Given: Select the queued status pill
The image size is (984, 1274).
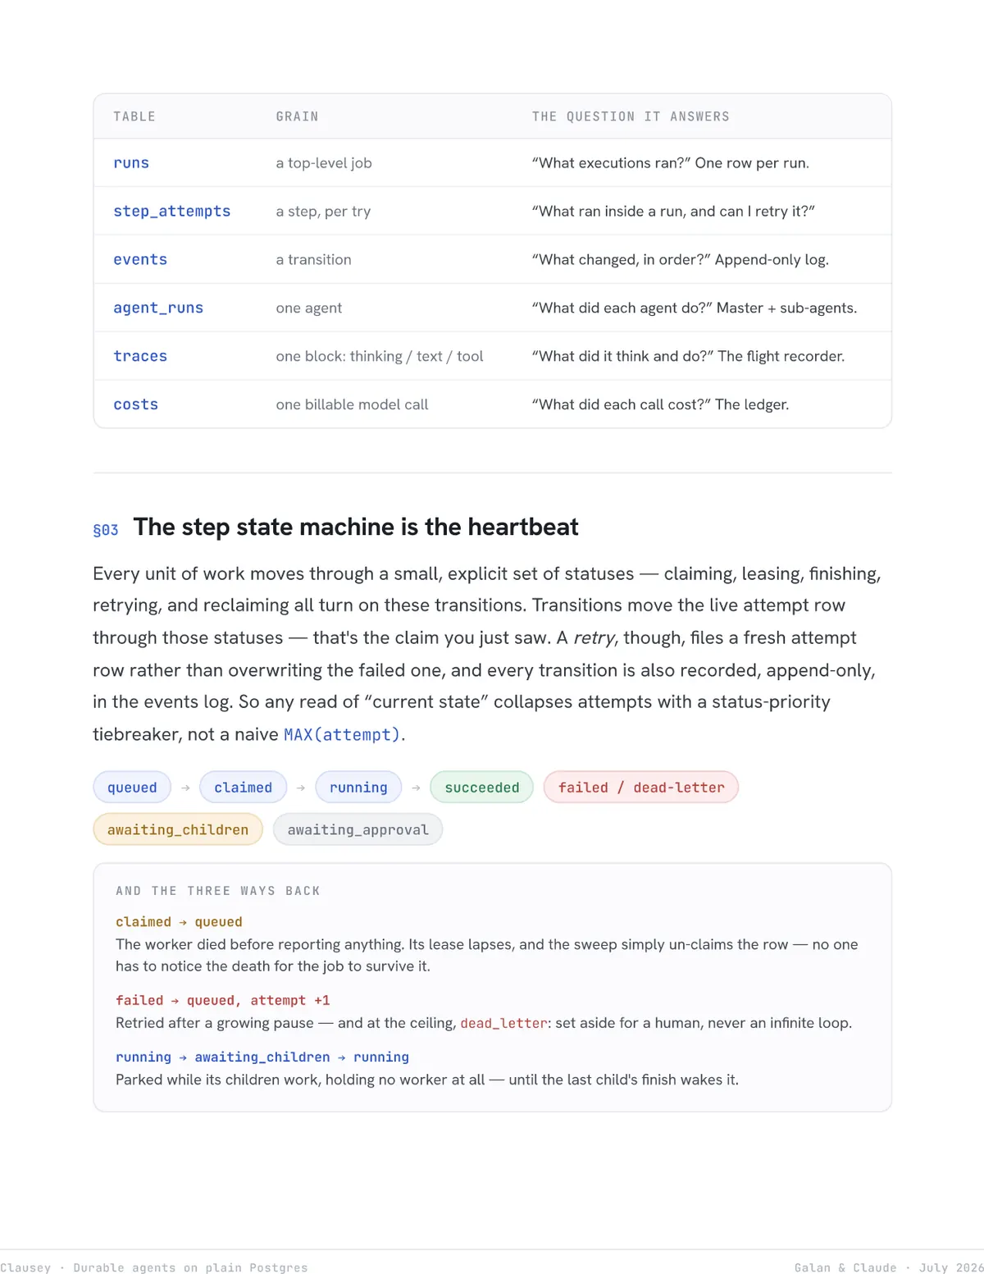Looking at the screenshot, I should click(132, 788).
